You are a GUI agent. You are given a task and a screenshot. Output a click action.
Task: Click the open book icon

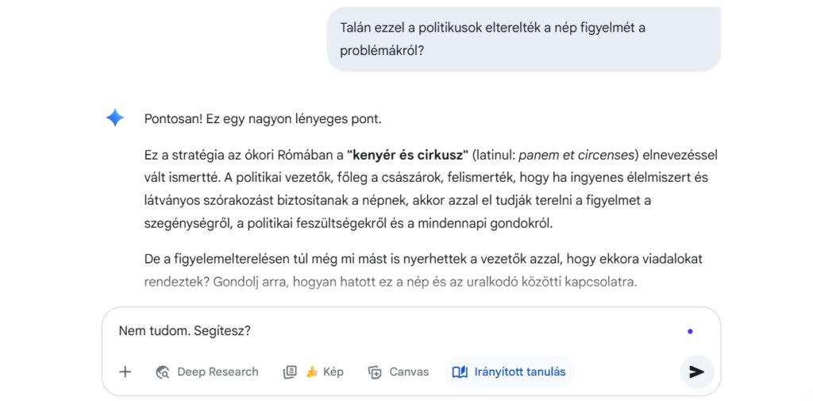pos(460,372)
